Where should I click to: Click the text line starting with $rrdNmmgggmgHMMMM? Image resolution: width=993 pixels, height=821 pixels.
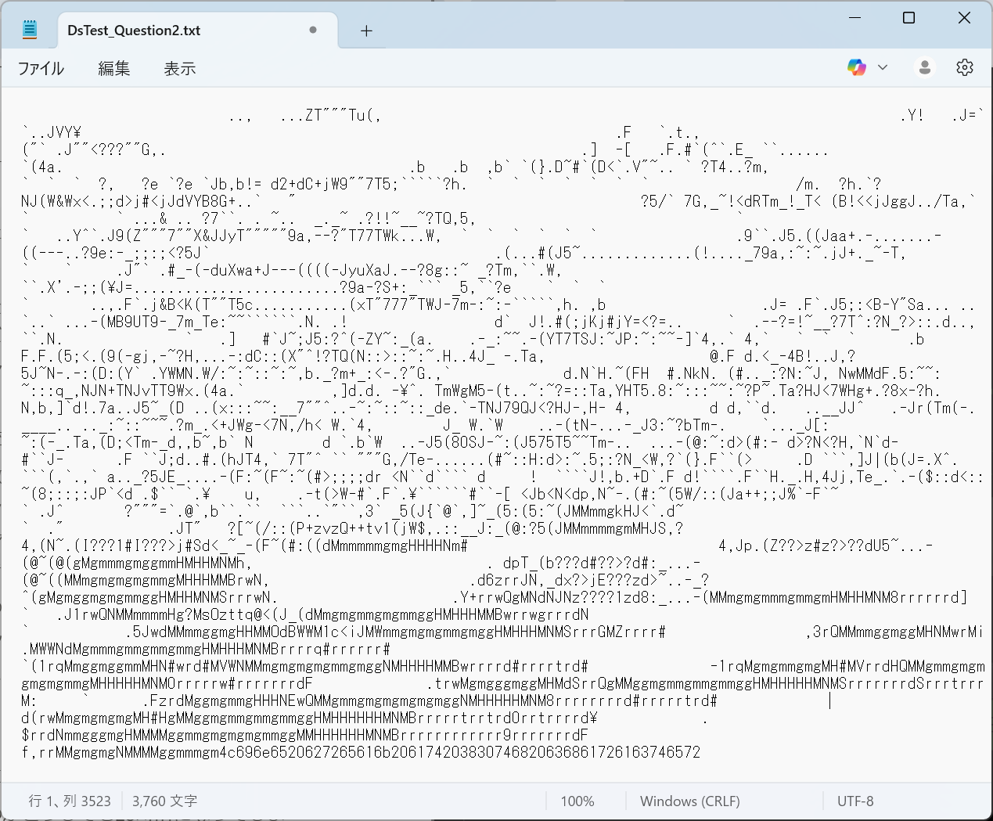[x=305, y=735]
